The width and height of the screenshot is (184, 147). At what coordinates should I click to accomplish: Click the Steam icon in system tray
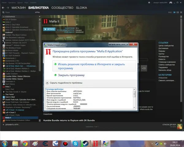point(157,144)
